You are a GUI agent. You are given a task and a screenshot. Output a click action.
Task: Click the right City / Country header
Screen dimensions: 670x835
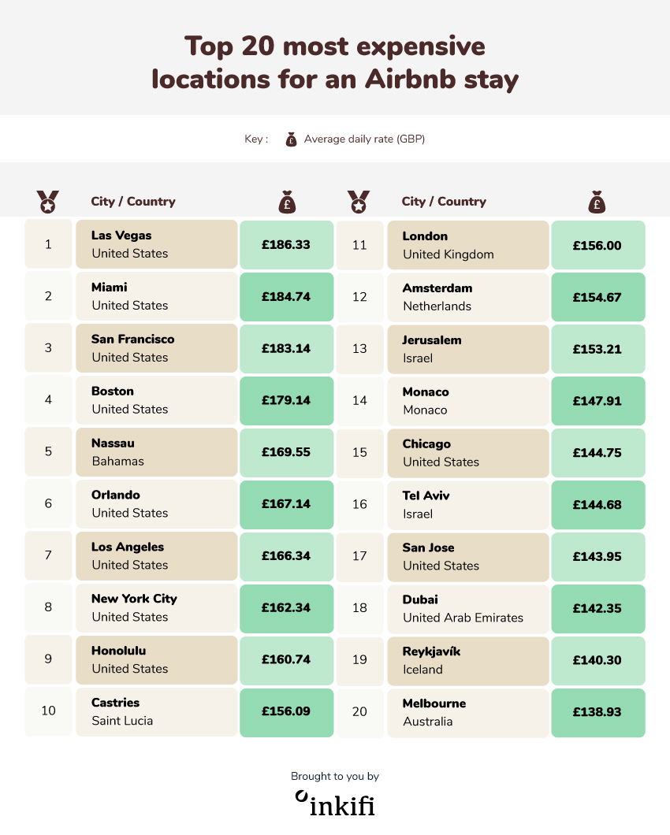444,202
